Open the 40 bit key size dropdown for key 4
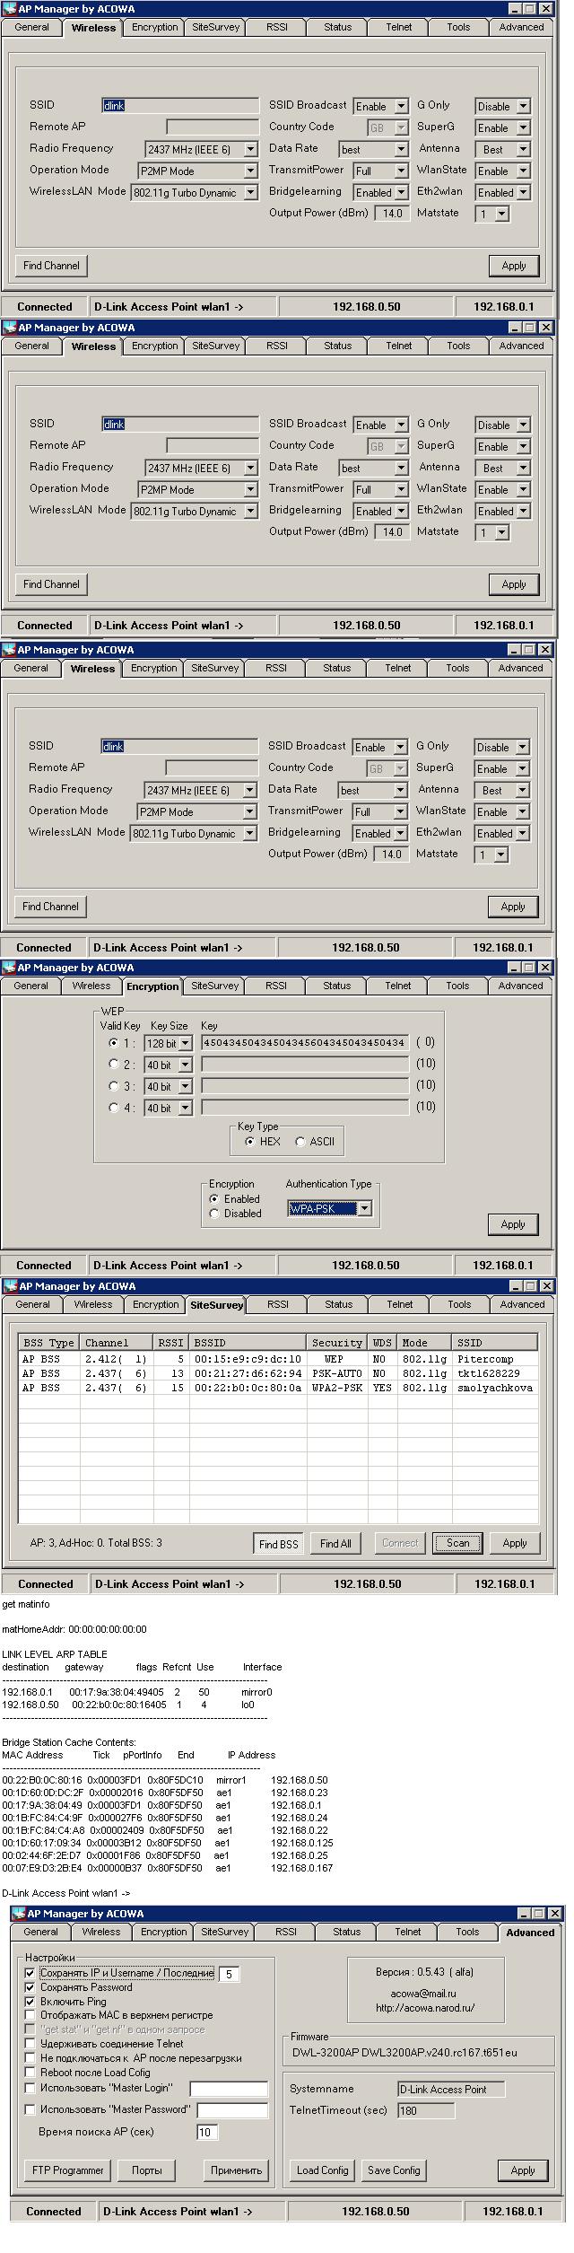 185,1109
